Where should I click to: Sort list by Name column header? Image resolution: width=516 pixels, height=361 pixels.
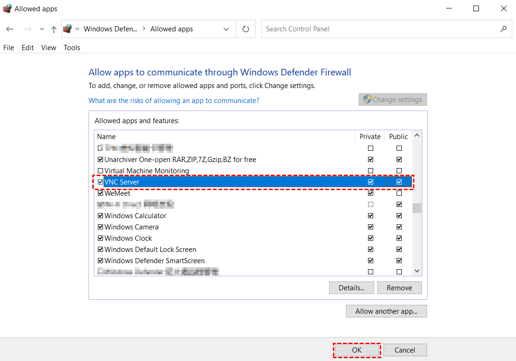(224, 137)
